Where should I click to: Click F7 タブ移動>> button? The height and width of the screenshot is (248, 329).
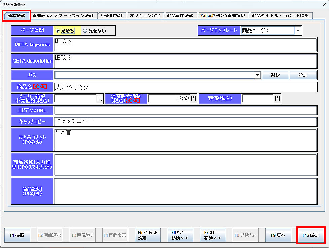click(213, 235)
